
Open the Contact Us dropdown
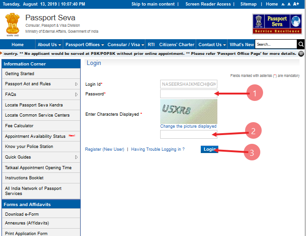(x=212, y=45)
